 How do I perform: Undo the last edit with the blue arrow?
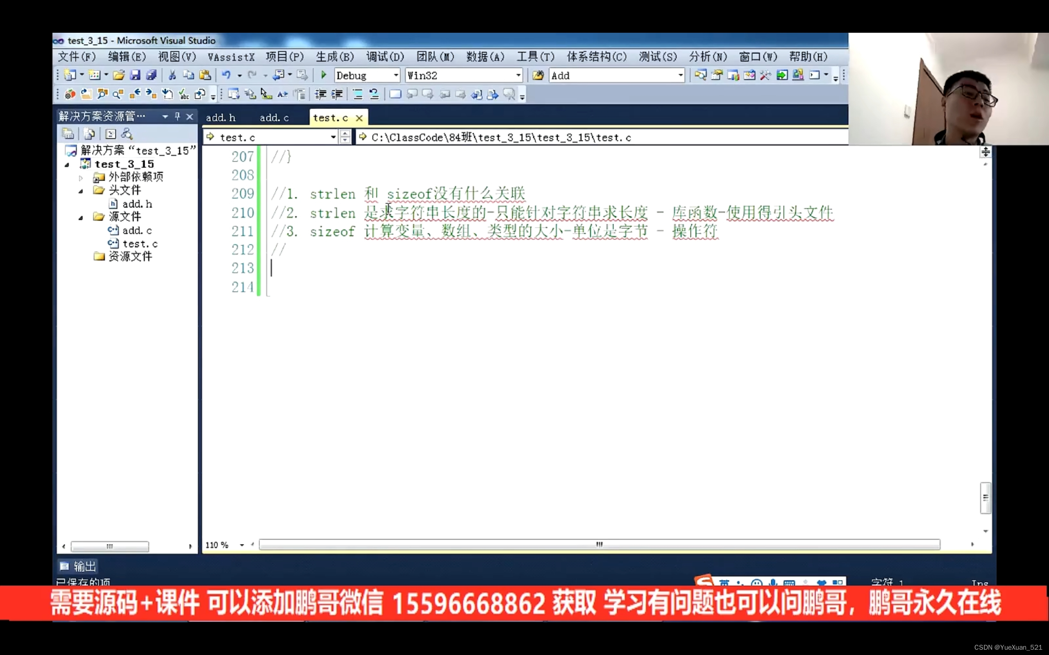(226, 75)
